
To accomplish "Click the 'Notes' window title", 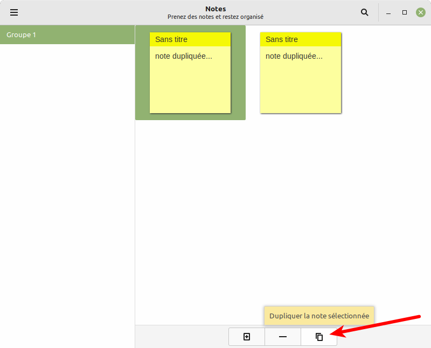I will click(215, 9).
